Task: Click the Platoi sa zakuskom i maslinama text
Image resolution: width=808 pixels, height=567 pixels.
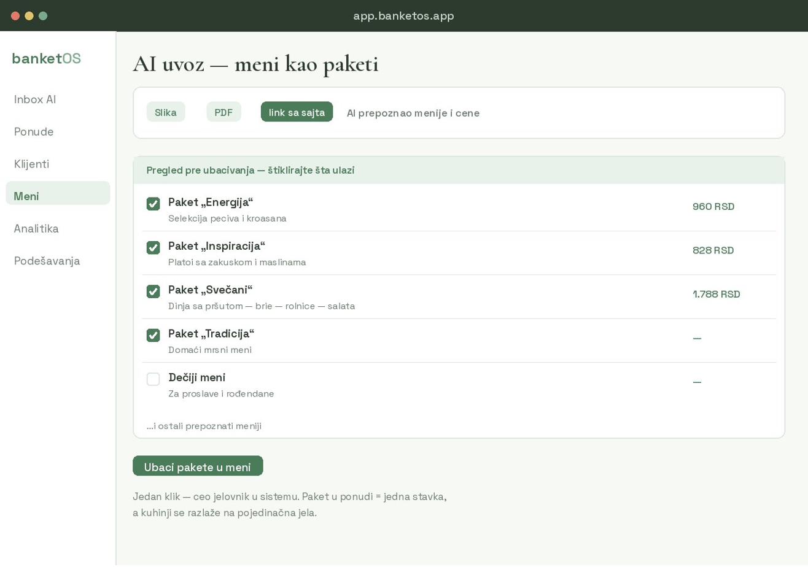Action: 237,263
